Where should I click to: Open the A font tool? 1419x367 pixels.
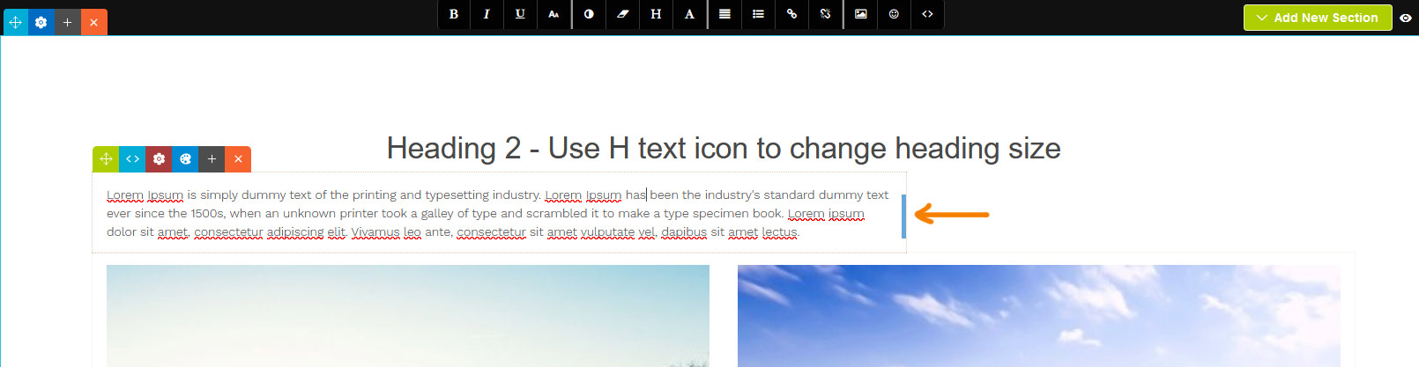(x=689, y=14)
